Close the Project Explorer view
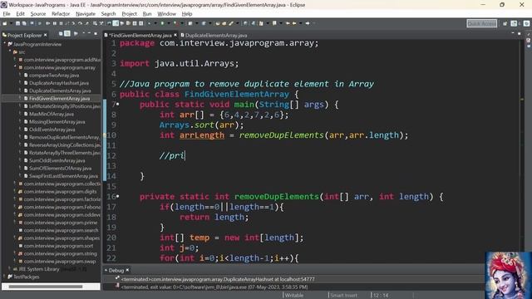The width and height of the screenshot is (532, 299). (x=45, y=35)
